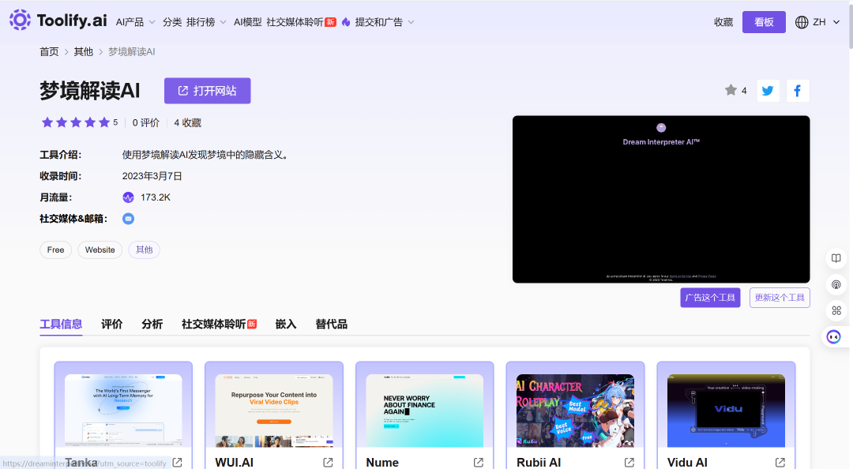The width and height of the screenshot is (853, 469).
Task: Select the 其他 category tag
Action: (145, 250)
